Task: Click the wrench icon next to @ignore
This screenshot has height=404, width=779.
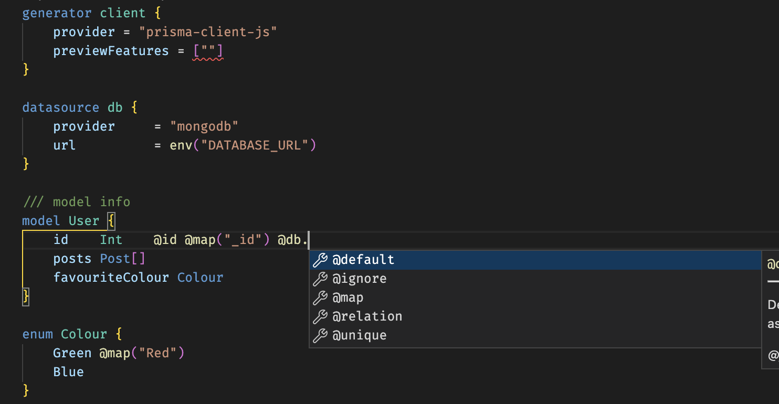Action: click(x=320, y=278)
